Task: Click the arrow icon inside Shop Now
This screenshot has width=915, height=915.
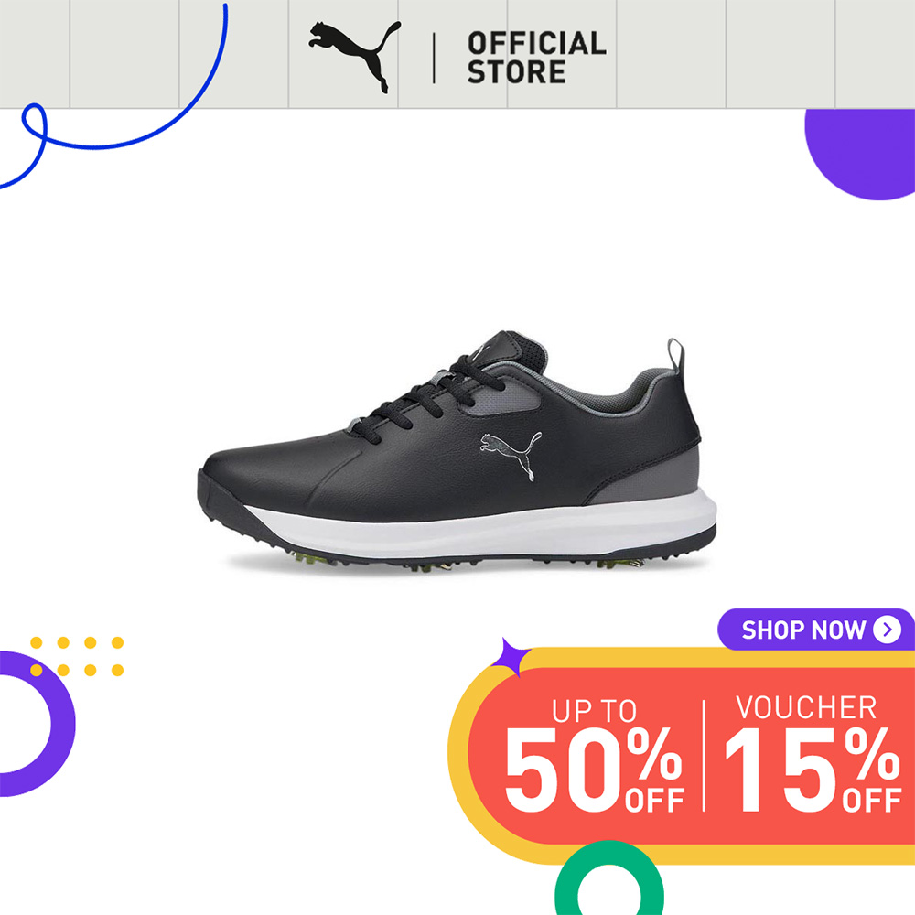Action: tap(887, 630)
